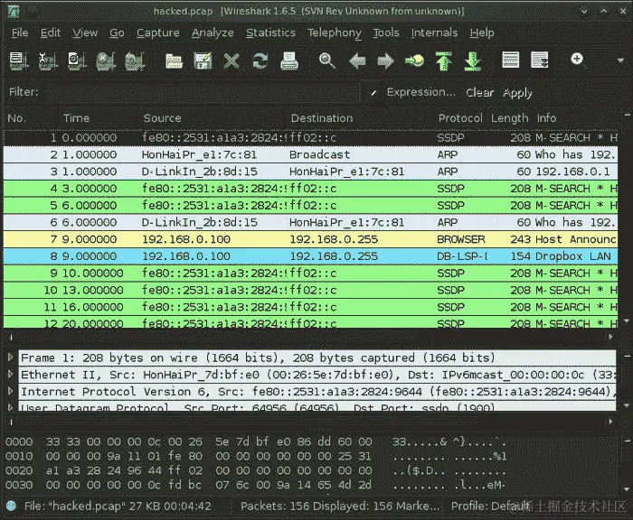Open the Internals menu
Viewport: 633px width, 520px height.
point(434,32)
